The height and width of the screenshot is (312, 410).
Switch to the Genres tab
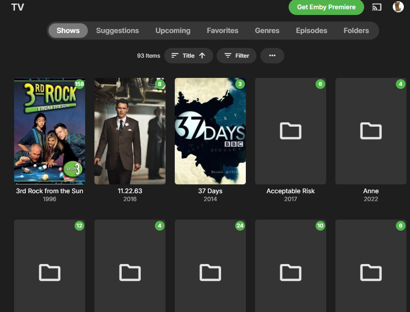point(267,30)
